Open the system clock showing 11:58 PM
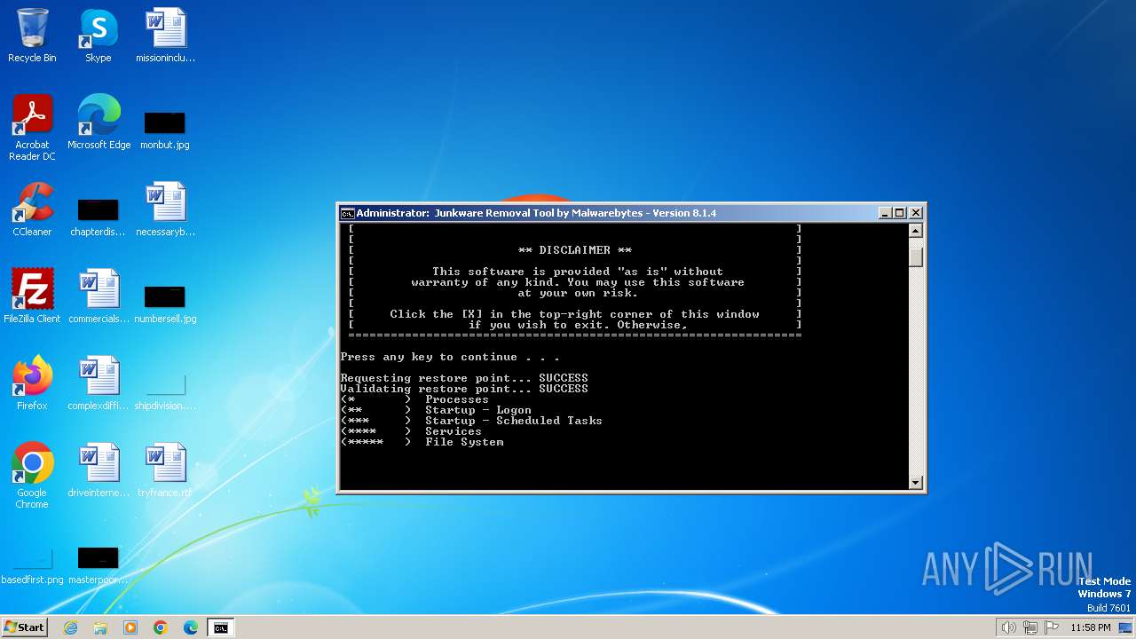The width and height of the screenshot is (1136, 639). [1091, 627]
